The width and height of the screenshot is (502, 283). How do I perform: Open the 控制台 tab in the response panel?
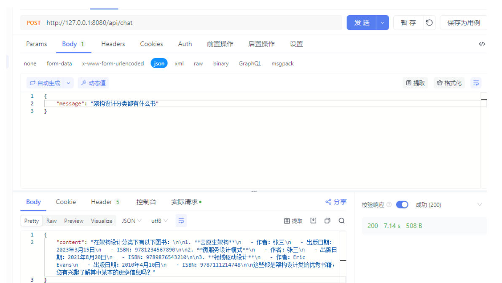coord(146,202)
